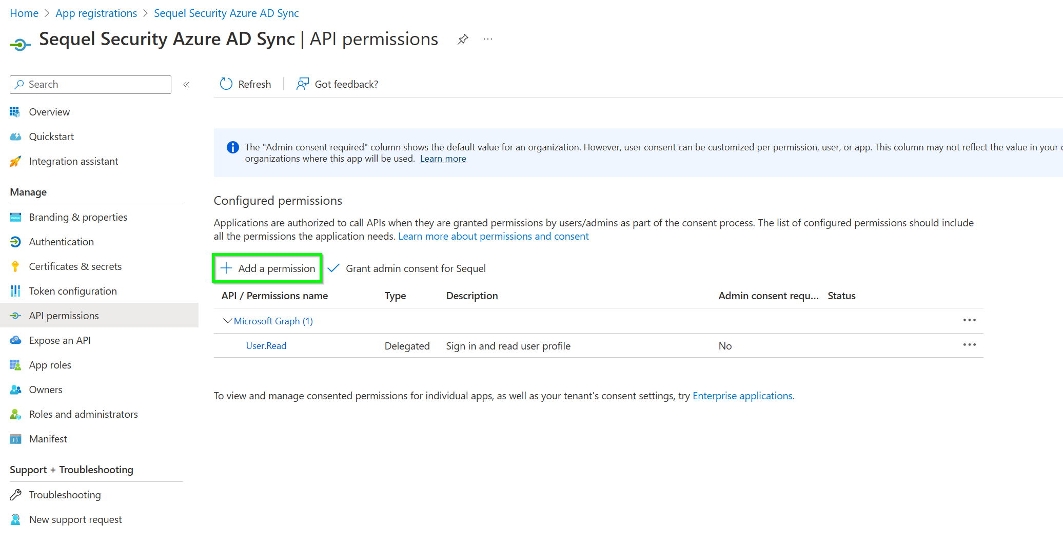The height and width of the screenshot is (544, 1063).
Task: Click the Roles and administrators icon
Action: pyautogui.click(x=15, y=414)
